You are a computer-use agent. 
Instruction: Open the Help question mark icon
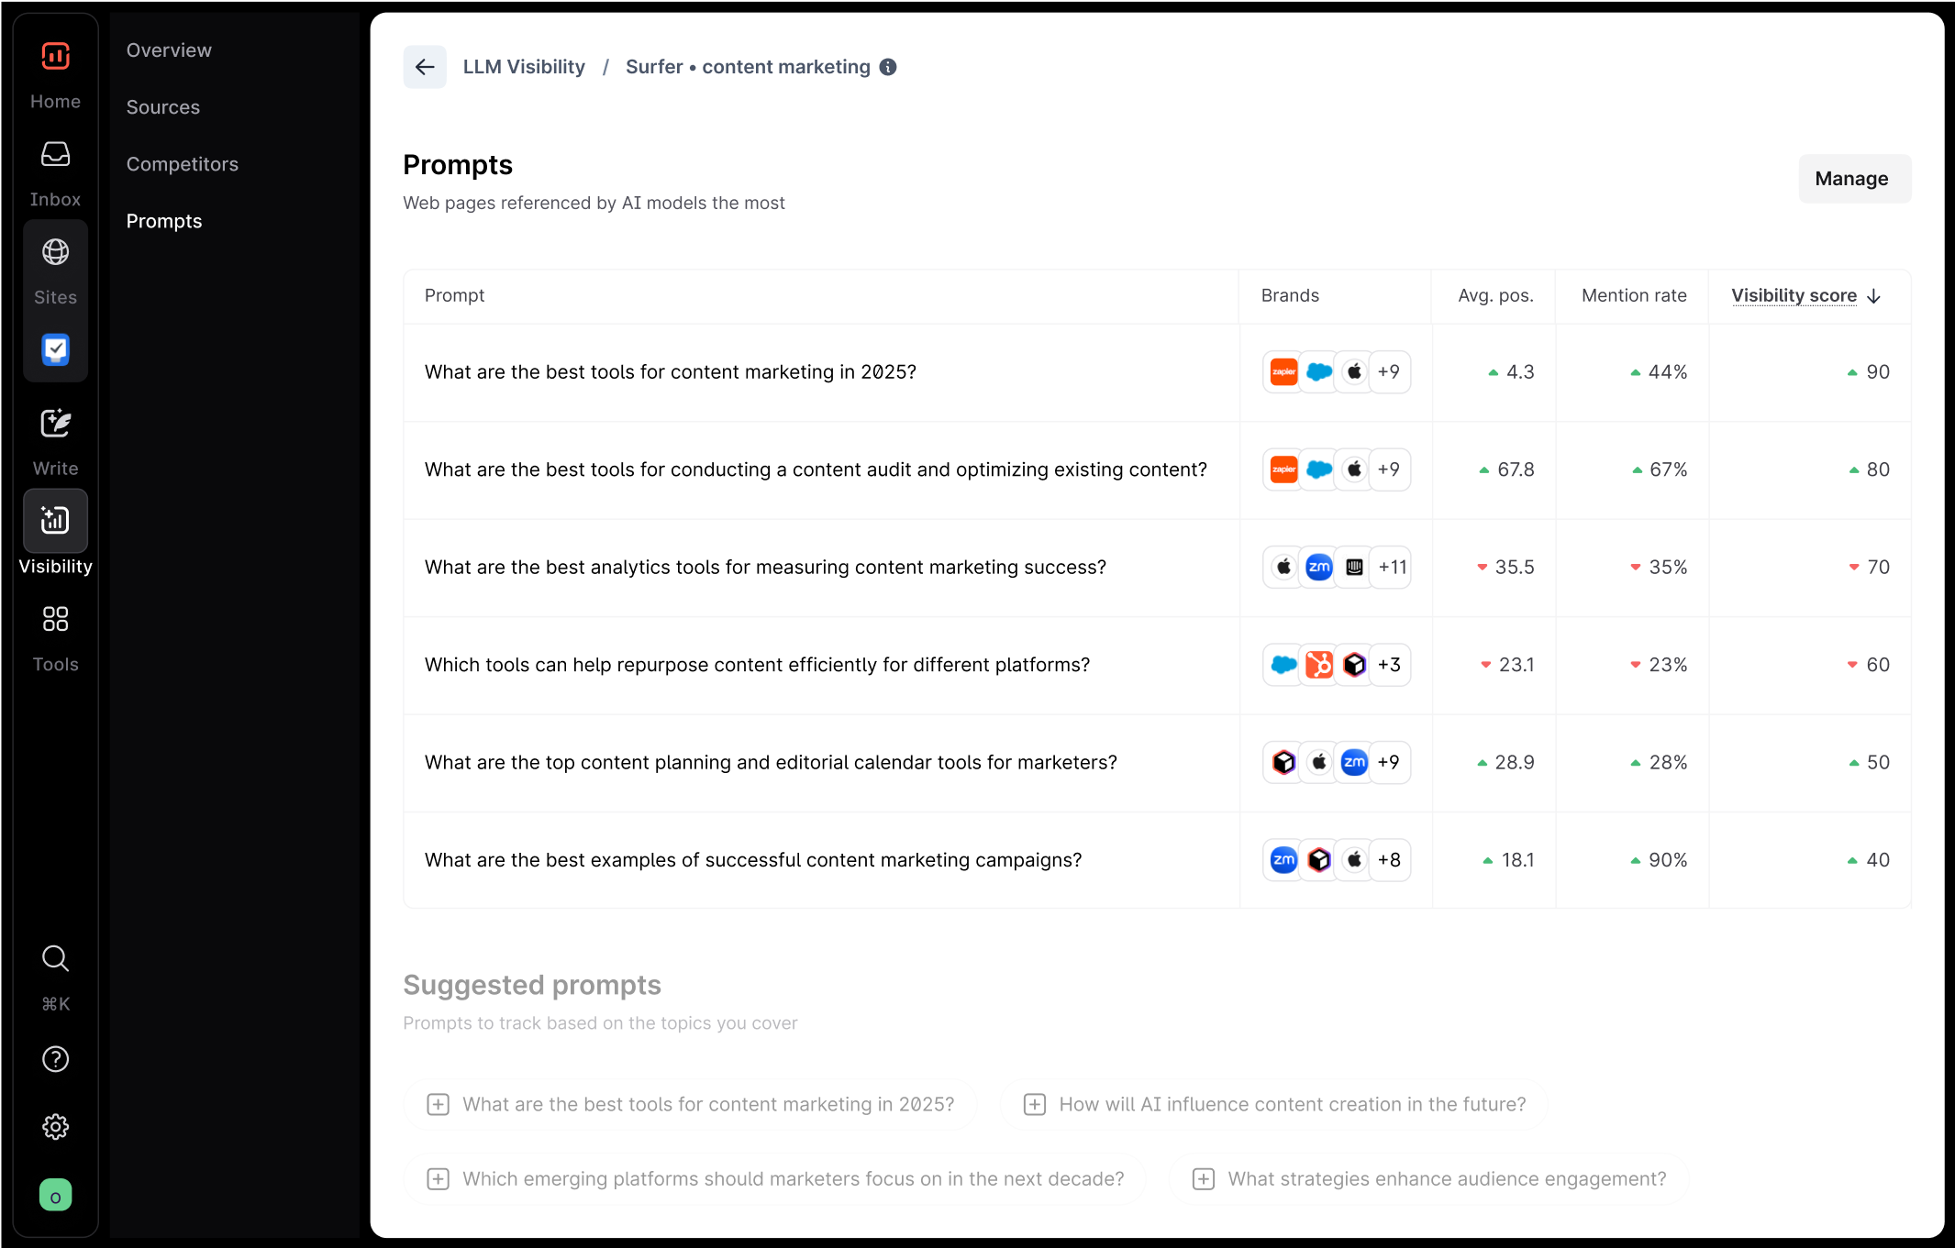[55, 1059]
